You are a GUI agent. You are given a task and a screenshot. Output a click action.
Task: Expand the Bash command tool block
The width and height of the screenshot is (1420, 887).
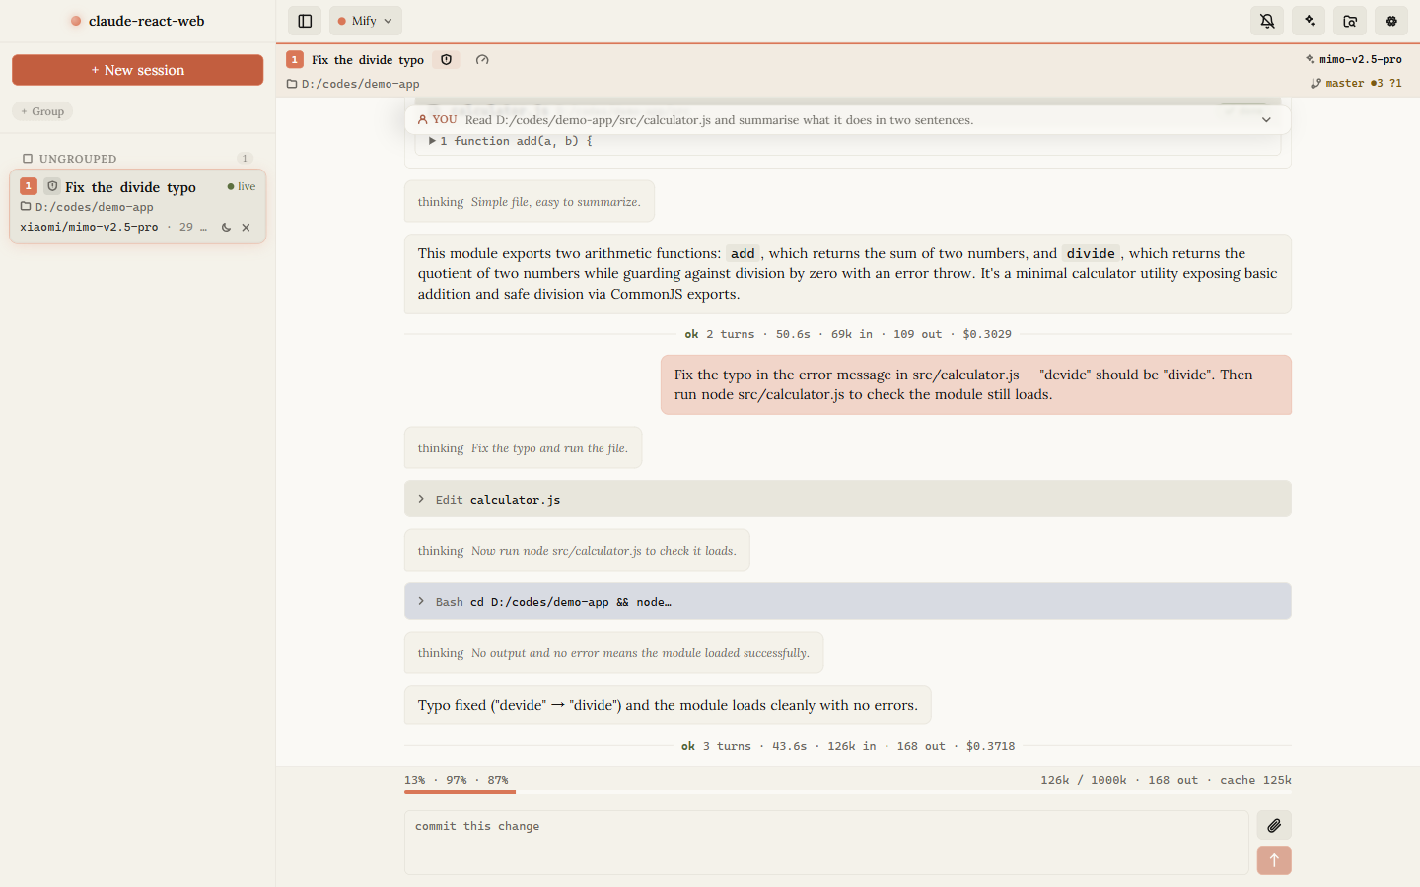(x=848, y=602)
